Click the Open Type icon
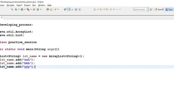 (x=48, y=9)
